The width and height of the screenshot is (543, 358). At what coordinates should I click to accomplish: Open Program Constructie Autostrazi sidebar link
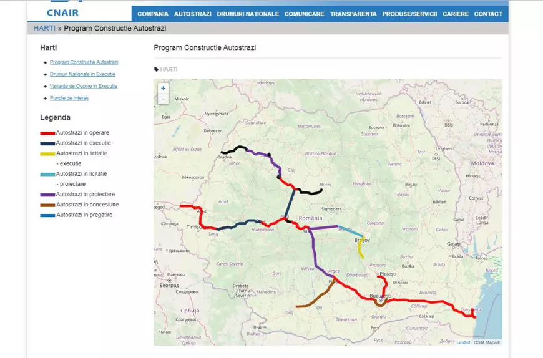(84, 62)
